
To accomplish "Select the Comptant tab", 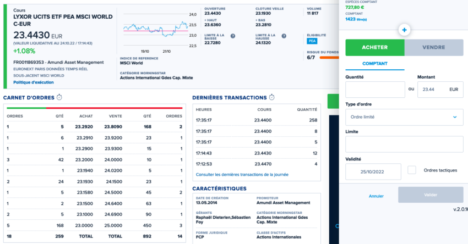I will (375, 64).
